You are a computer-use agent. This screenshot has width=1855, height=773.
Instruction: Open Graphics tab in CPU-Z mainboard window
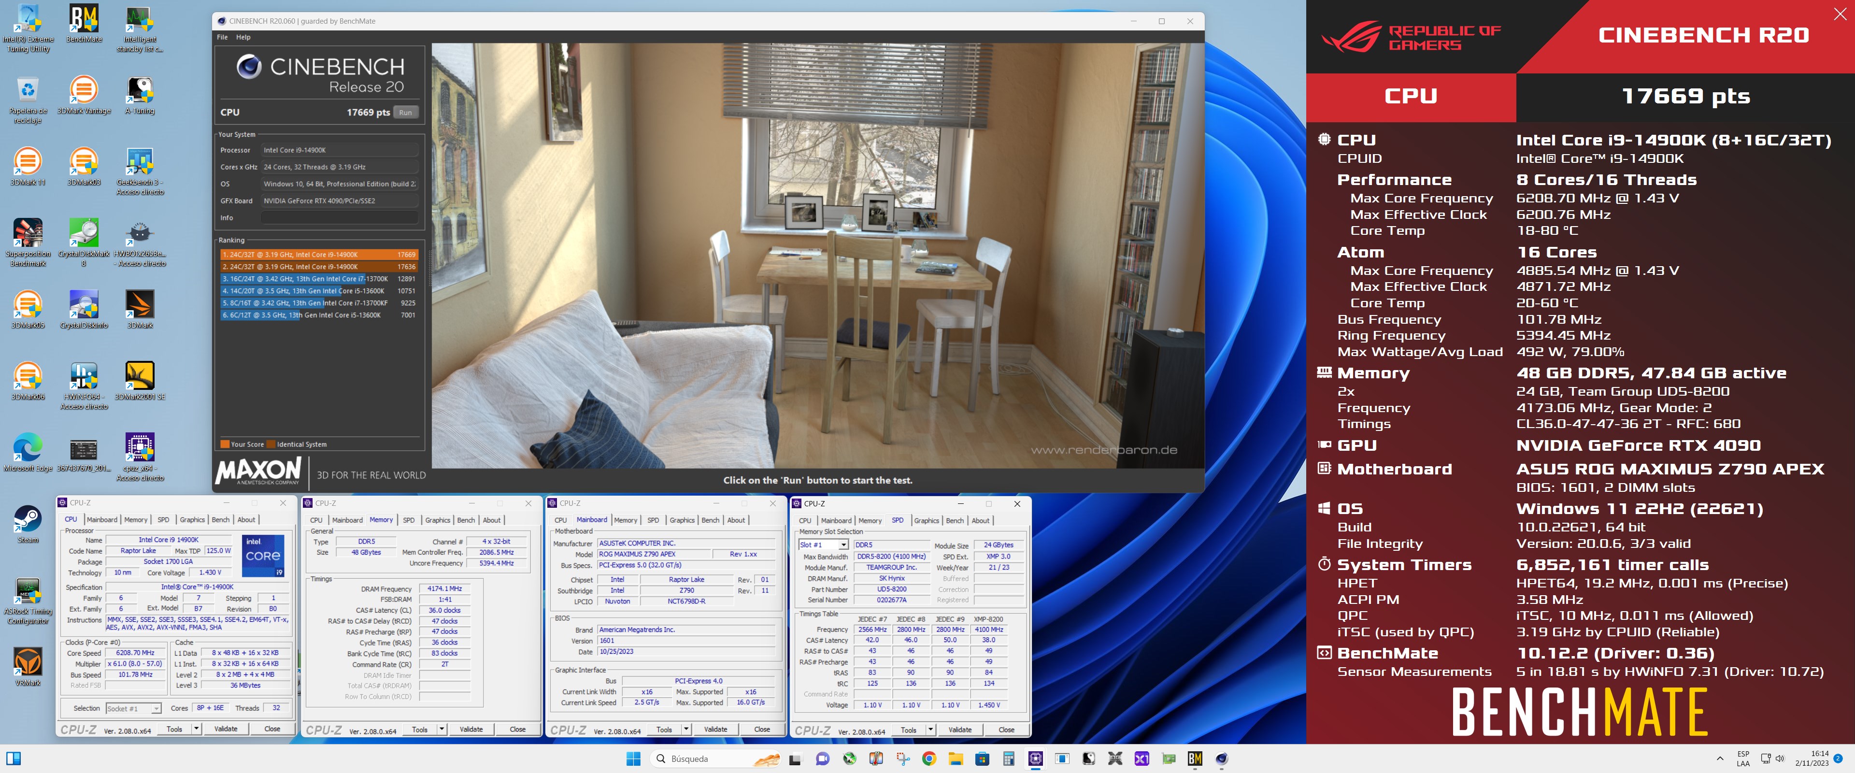pyautogui.click(x=682, y=520)
